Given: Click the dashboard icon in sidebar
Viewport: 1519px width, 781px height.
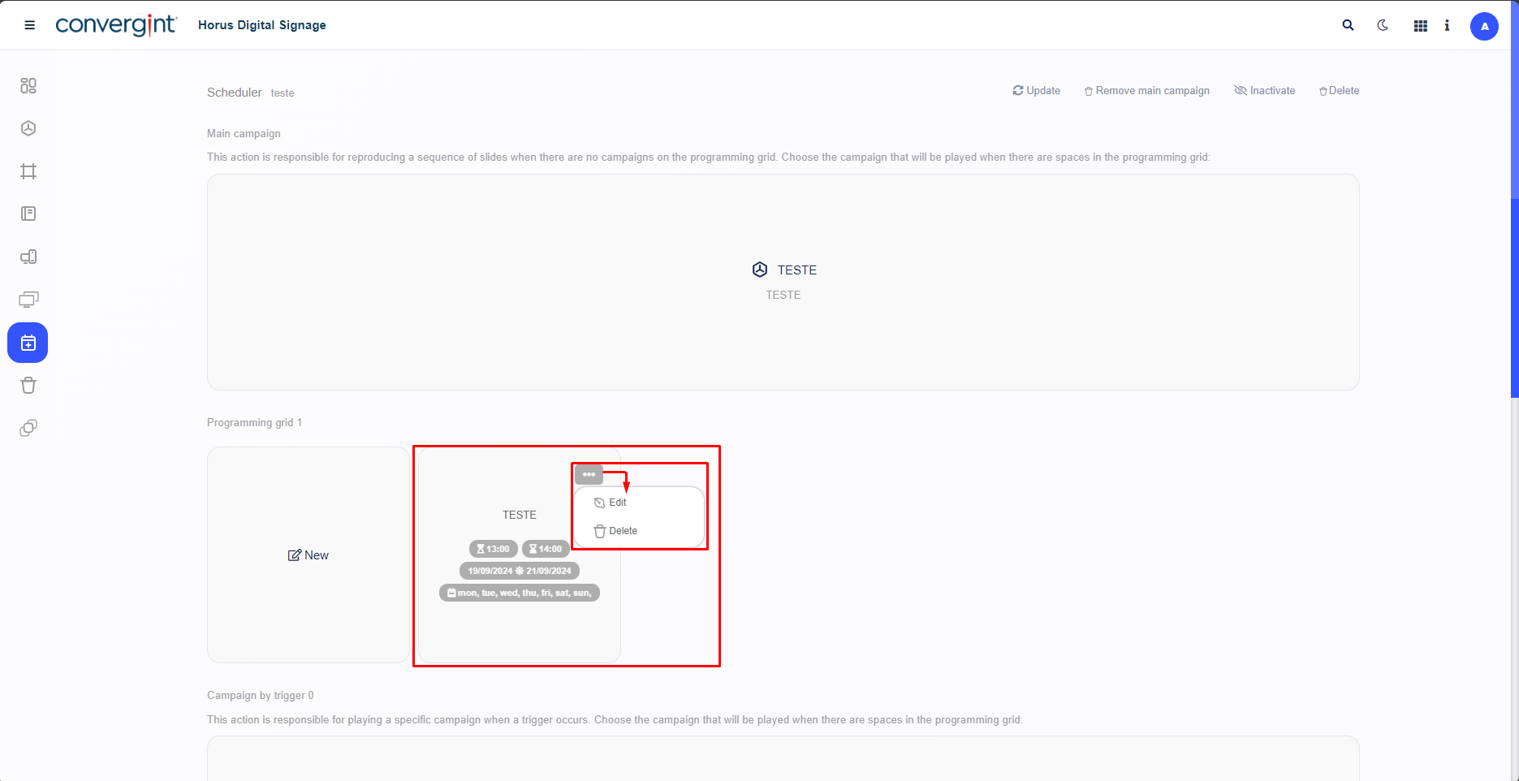Looking at the screenshot, I should coord(28,86).
